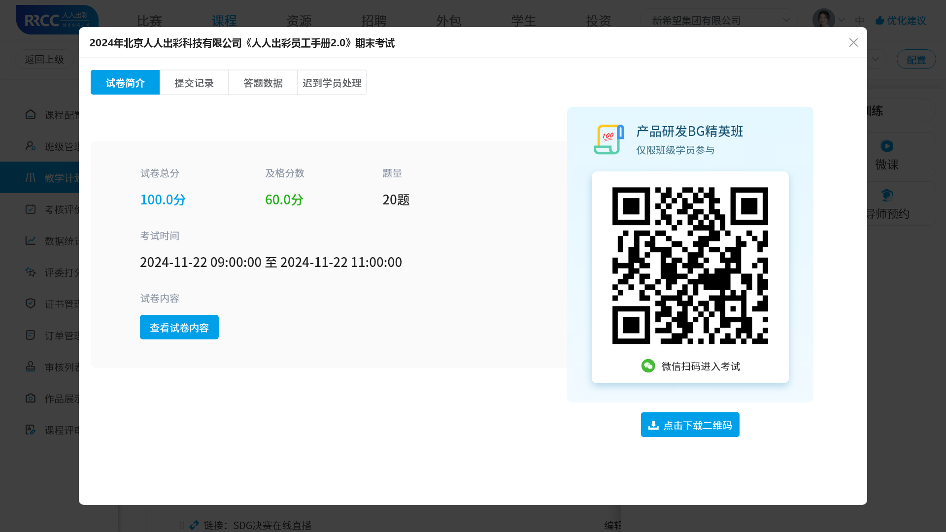This screenshot has height=532, width=946.
Task: Select the 试卷简介 tab
Action: (x=125, y=82)
